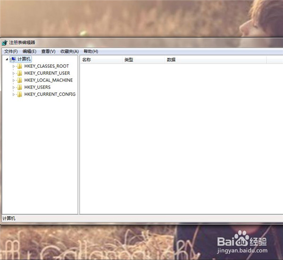Expand the HKEY_CLASSES_ROOT key arrow
This screenshot has height=260, width=283.
pyautogui.click(x=14, y=66)
